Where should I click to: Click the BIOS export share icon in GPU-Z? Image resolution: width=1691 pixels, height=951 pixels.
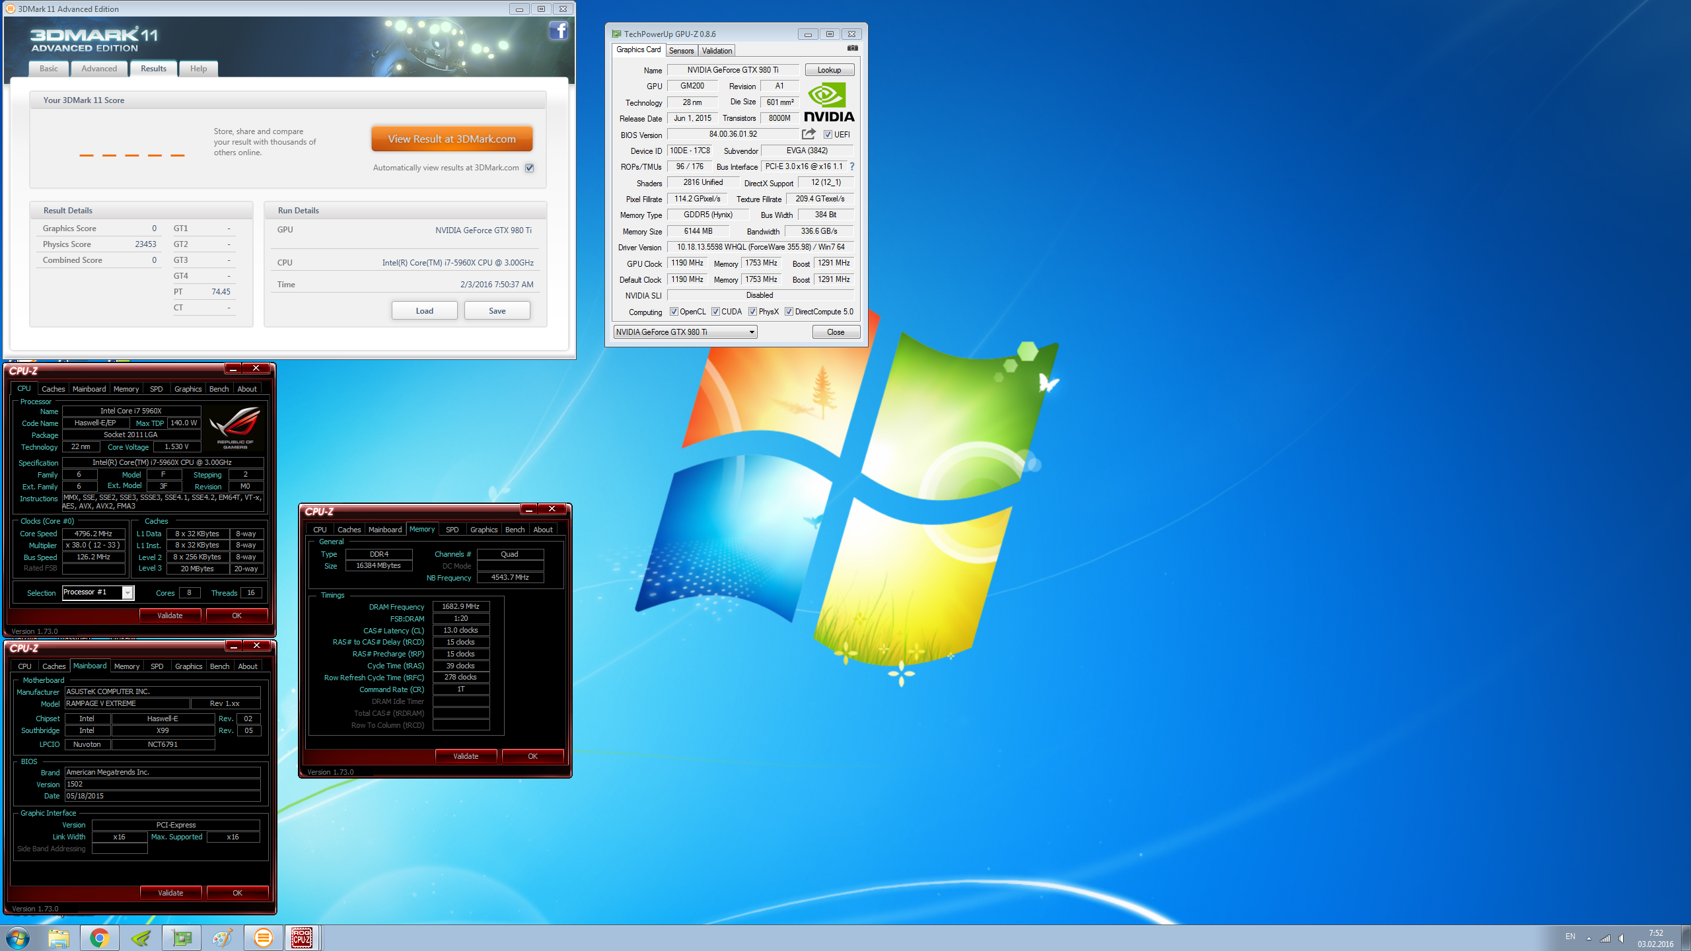(809, 134)
